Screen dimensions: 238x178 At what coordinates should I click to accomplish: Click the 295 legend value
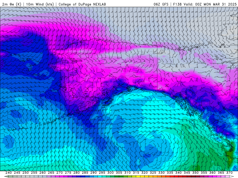point(102,173)
